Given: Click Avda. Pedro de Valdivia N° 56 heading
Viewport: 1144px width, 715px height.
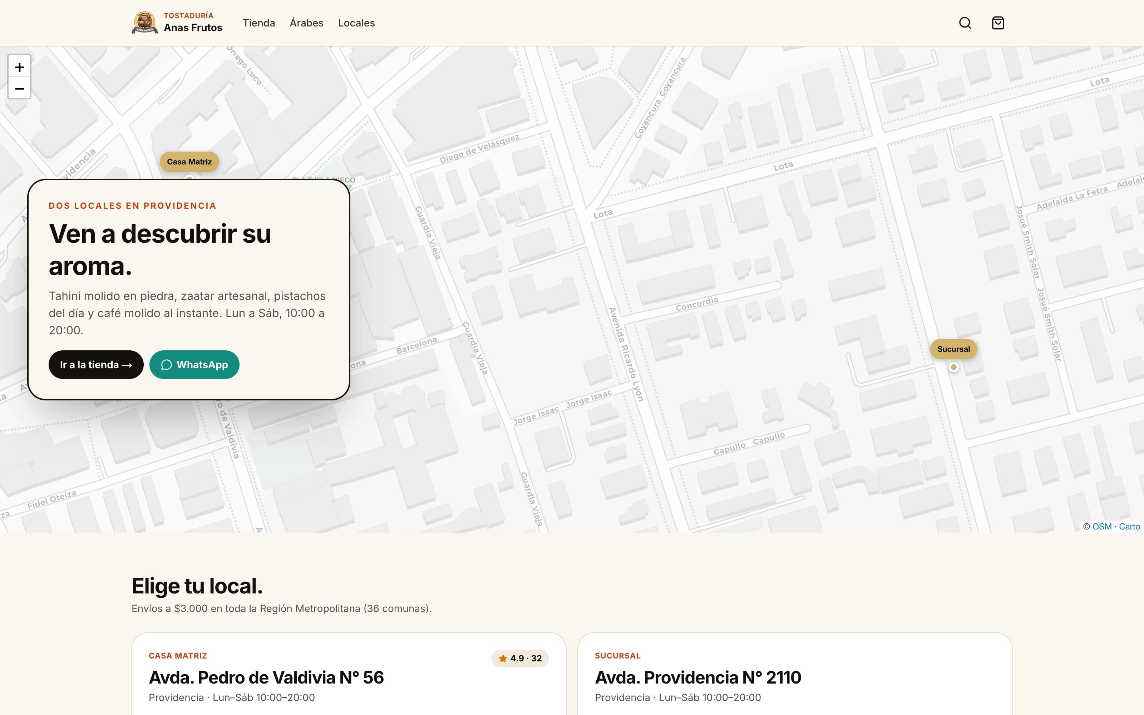Looking at the screenshot, I should pos(266,677).
